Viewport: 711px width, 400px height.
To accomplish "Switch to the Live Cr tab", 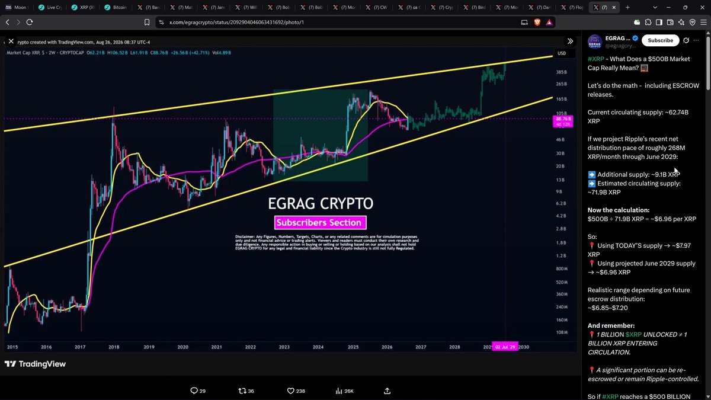I will coord(50,7).
